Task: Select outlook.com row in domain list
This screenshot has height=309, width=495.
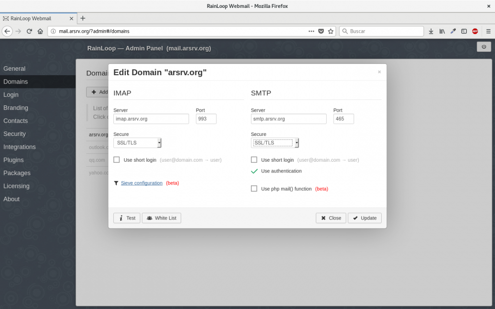Action: pos(98,147)
